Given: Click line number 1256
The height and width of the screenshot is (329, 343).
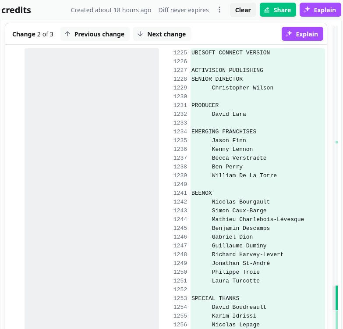Looking at the screenshot, I should pos(180,325).
